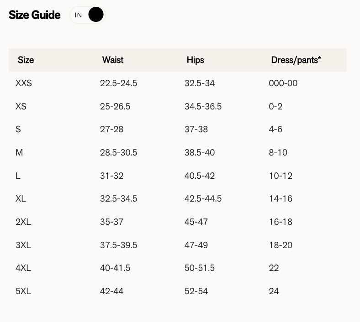360x322 pixels.
Task: Click dress size 000-00 for XXS
Action: pos(283,83)
